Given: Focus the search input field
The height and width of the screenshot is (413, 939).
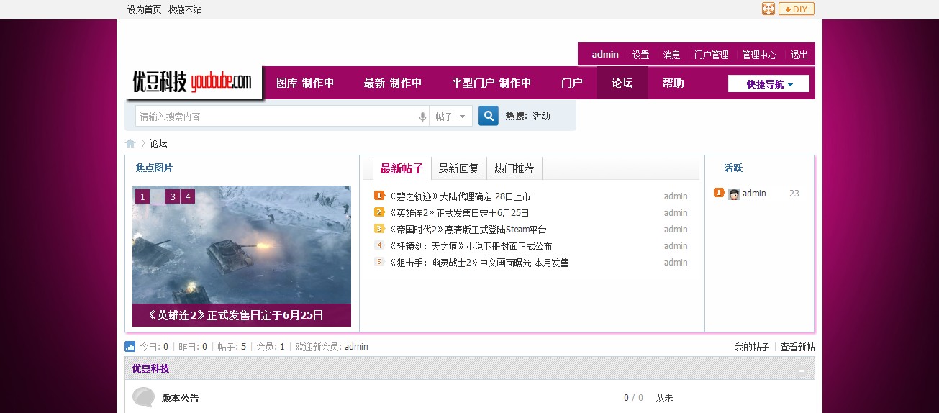Looking at the screenshot, I should [x=277, y=116].
